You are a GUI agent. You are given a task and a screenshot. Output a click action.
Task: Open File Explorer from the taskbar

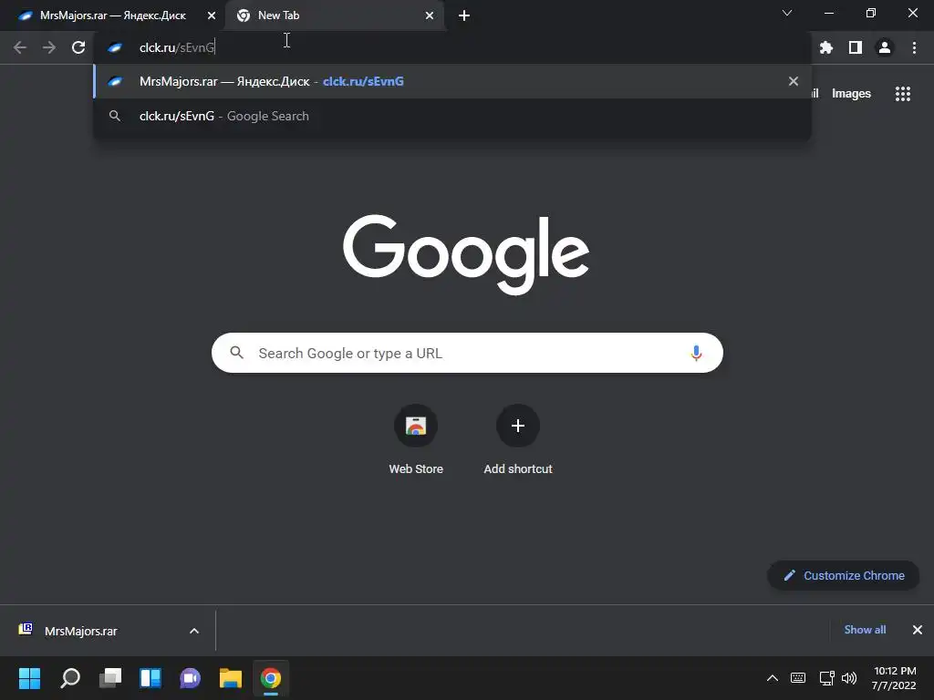pyautogui.click(x=231, y=678)
